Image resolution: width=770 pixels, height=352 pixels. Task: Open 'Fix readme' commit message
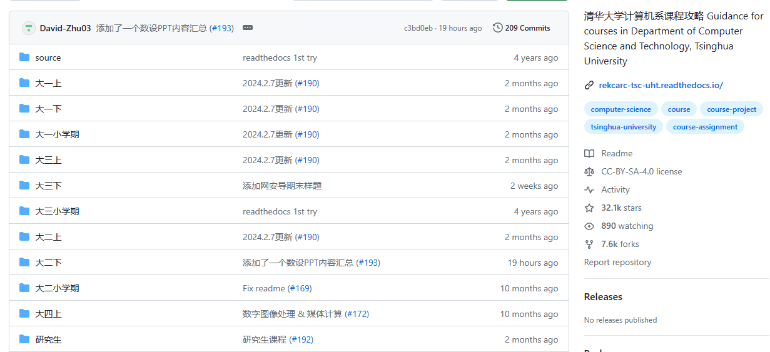[x=264, y=288]
